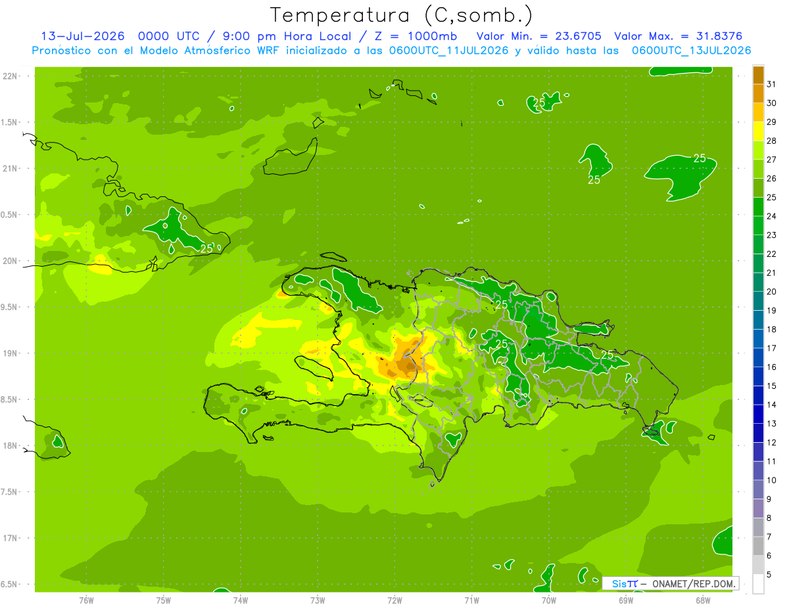Click the "0000 UTC" time text in the first header line
This screenshot has height=609, width=789.
(x=170, y=36)
